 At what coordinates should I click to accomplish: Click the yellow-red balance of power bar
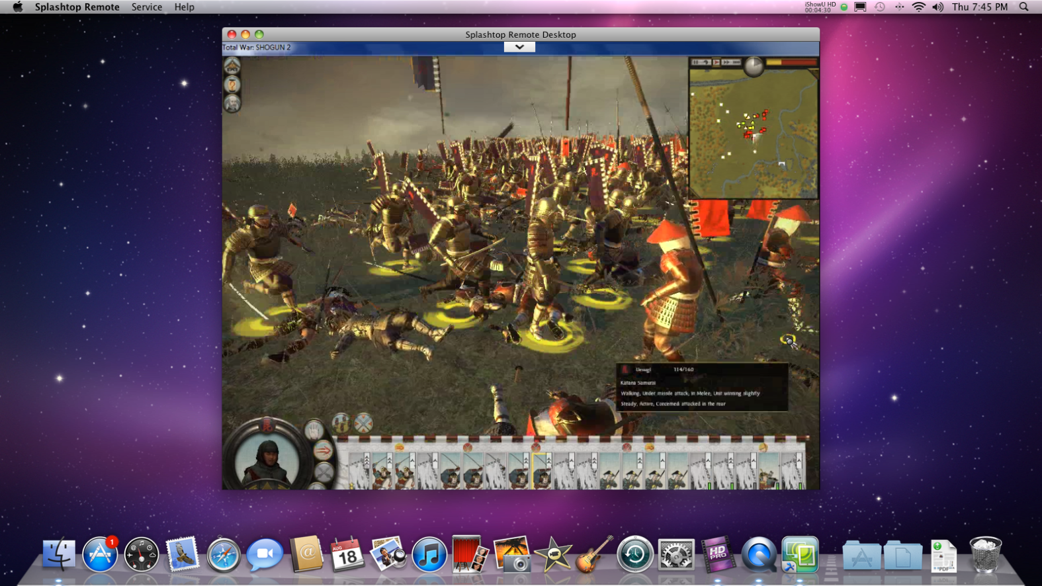point(791,62)
